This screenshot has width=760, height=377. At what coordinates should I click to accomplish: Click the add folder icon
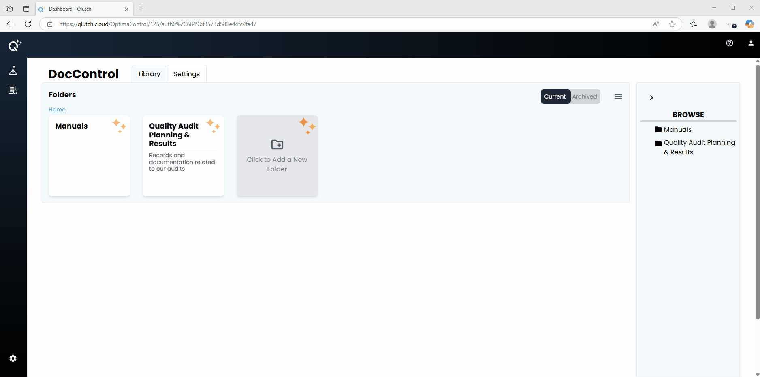(x=277, y=145)
